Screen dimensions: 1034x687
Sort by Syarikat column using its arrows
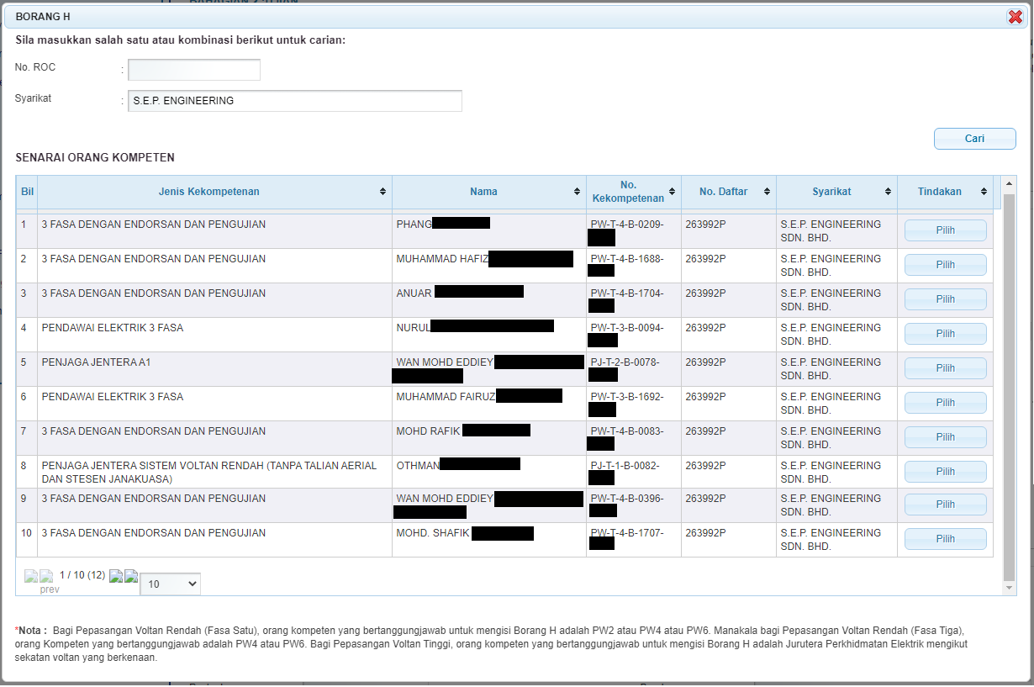889,192
